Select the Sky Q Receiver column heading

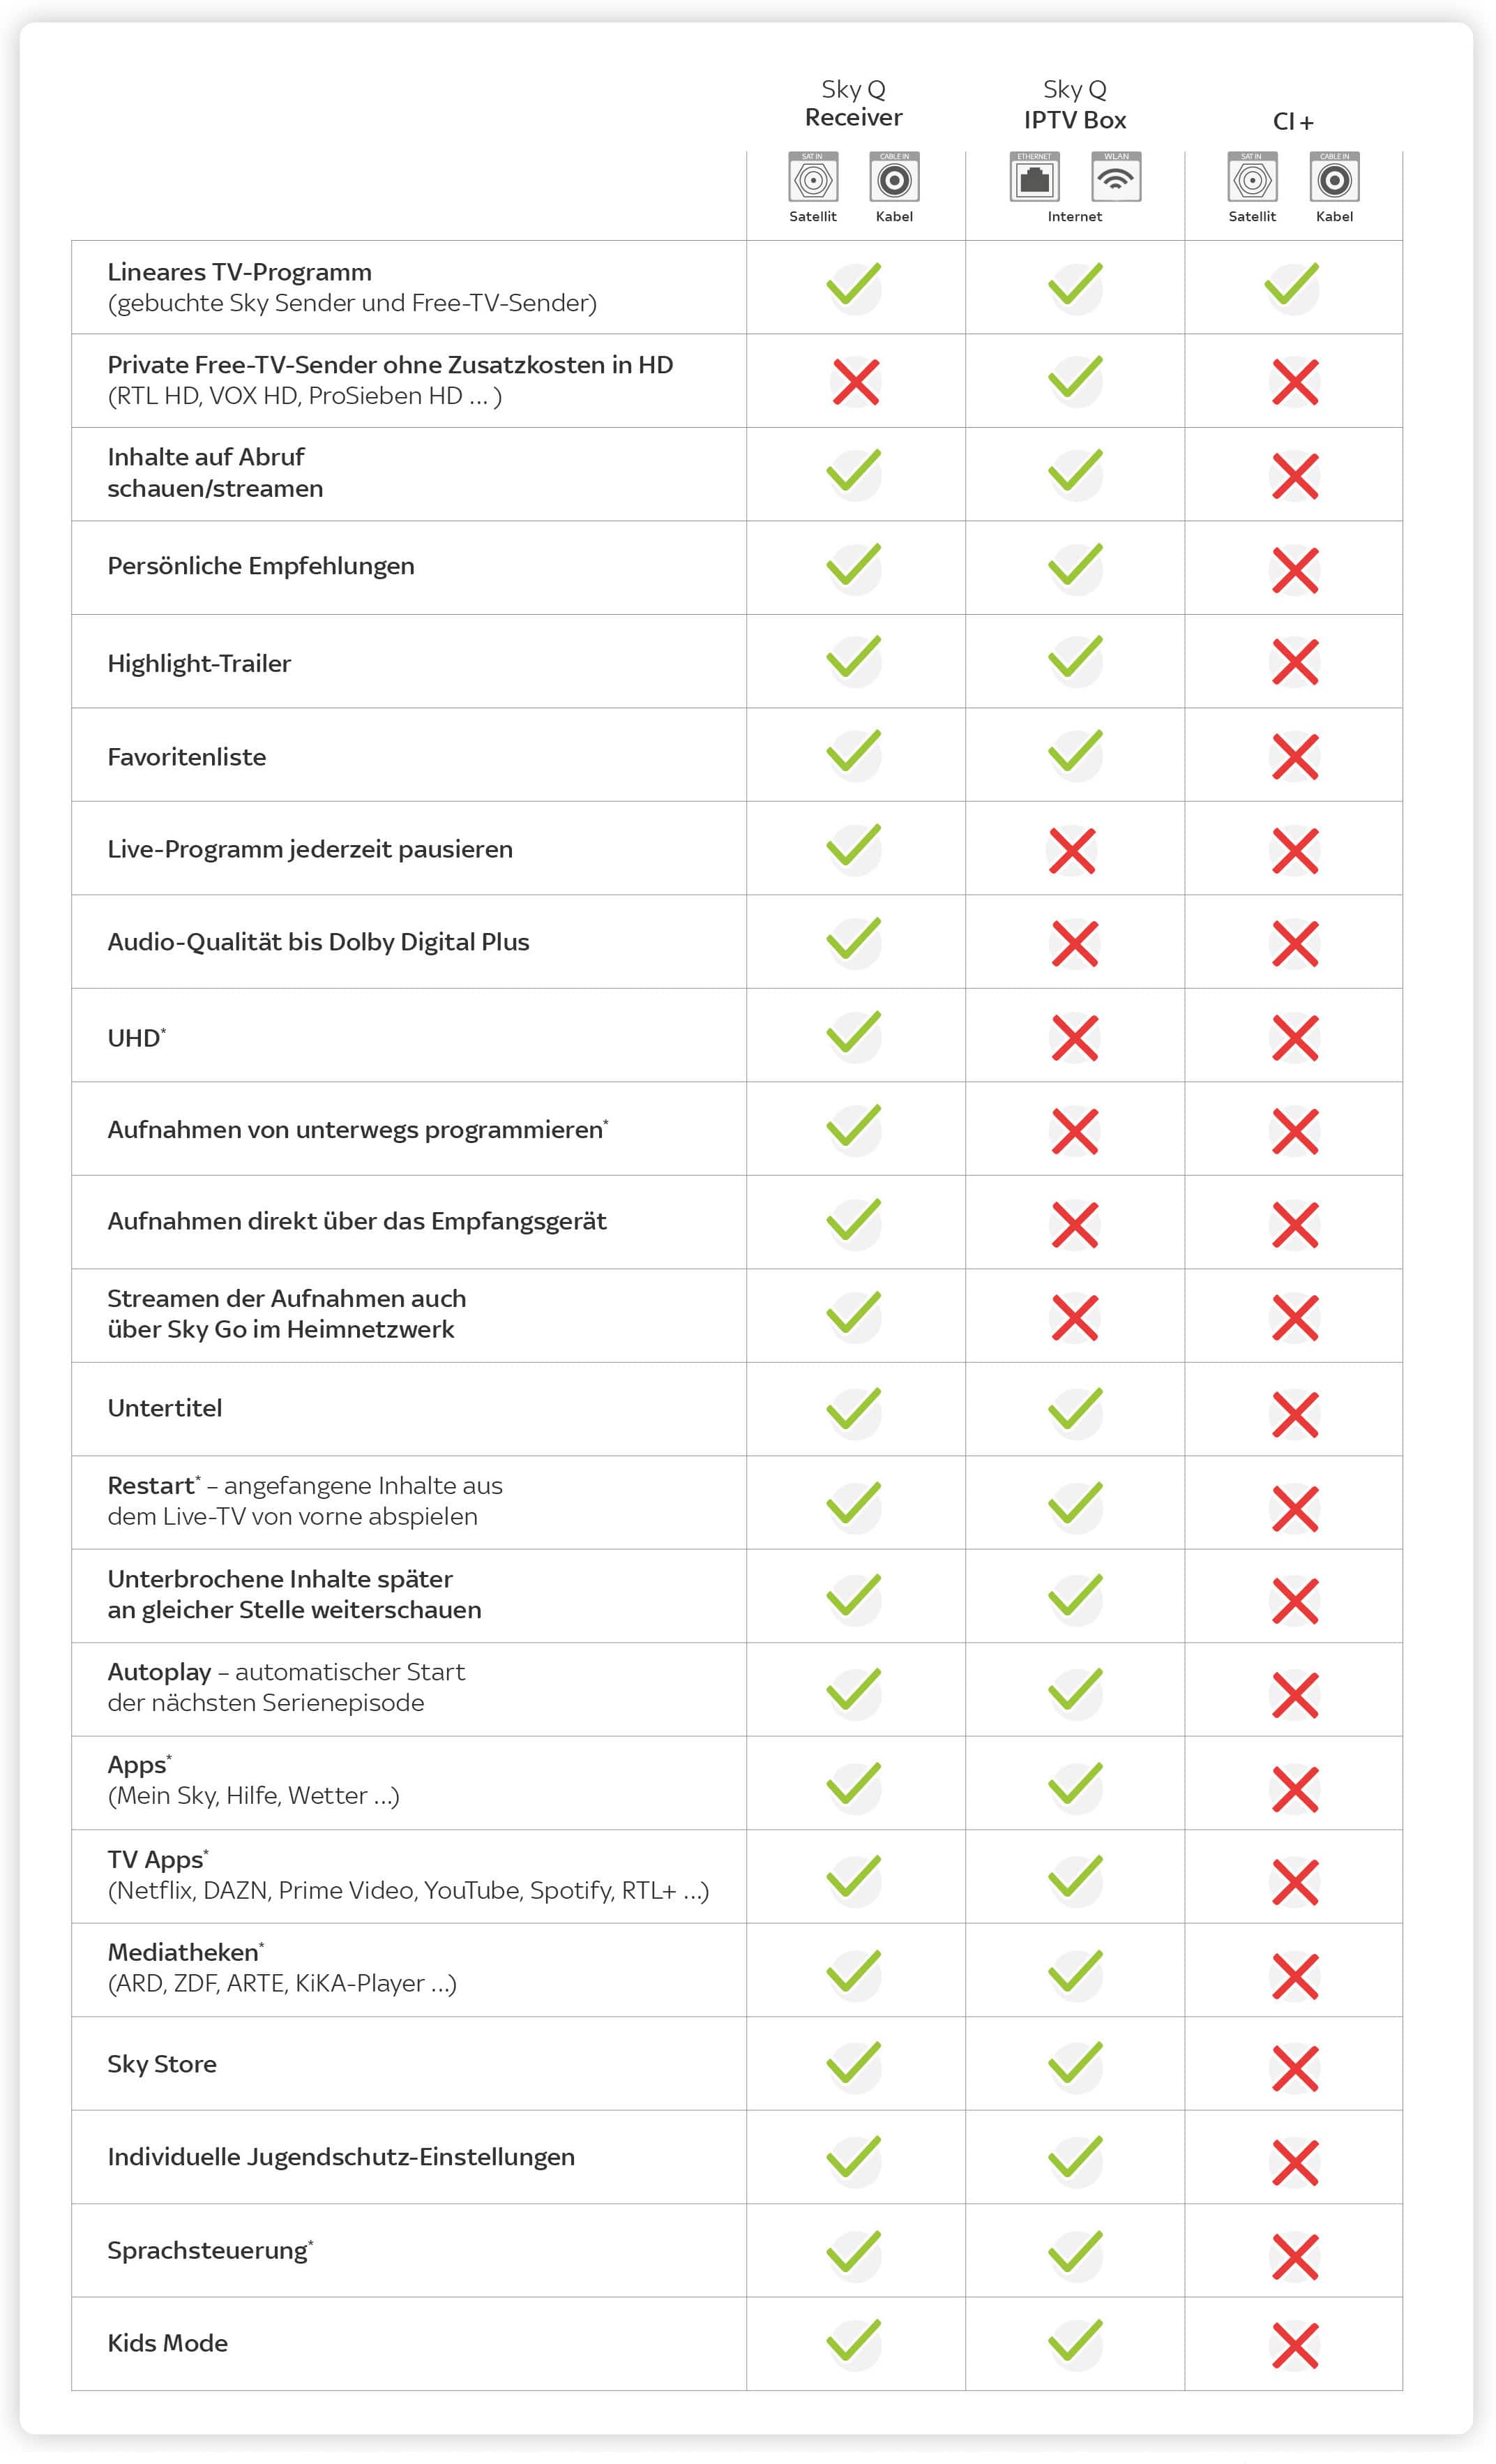click(854, 104)
